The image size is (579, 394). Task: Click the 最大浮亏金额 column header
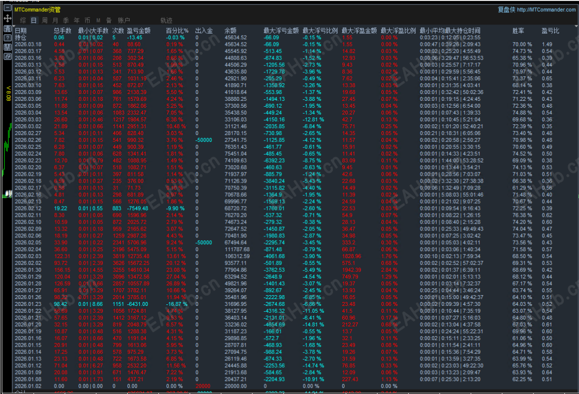281,31
